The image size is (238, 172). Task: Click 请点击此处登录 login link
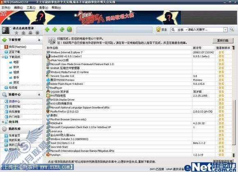point(23,28)
